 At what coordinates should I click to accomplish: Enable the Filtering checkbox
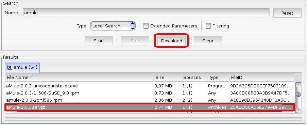point(208,26)
